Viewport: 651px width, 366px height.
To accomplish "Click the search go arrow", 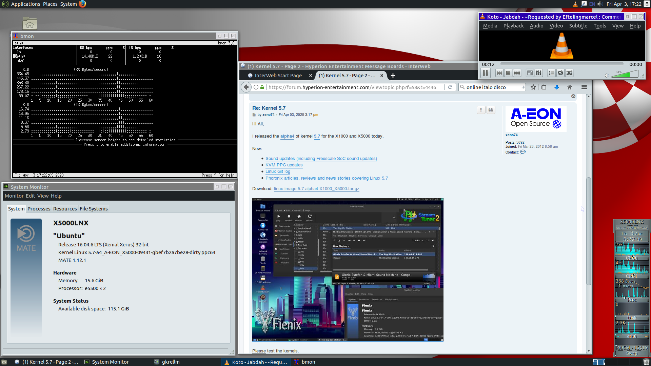I will click(523, 87).
